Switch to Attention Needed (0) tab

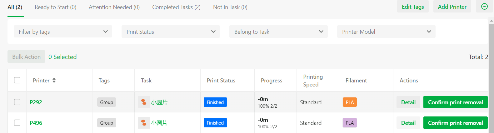pyautogui.click(x=114, y=7)
